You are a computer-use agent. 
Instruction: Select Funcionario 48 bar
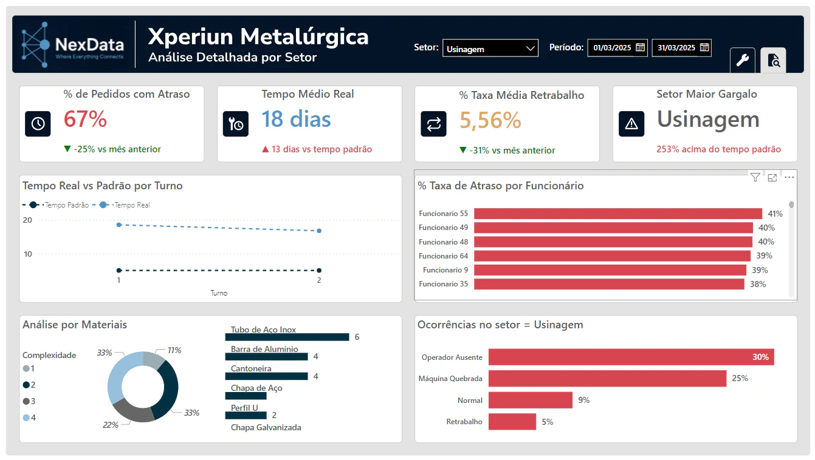point(613,242)
